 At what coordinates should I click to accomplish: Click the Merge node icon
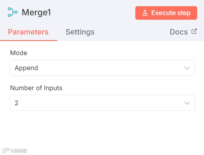(12, 12)
